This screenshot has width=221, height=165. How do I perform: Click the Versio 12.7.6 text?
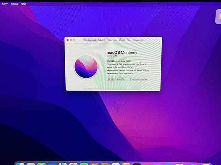[x=112, y=56]
